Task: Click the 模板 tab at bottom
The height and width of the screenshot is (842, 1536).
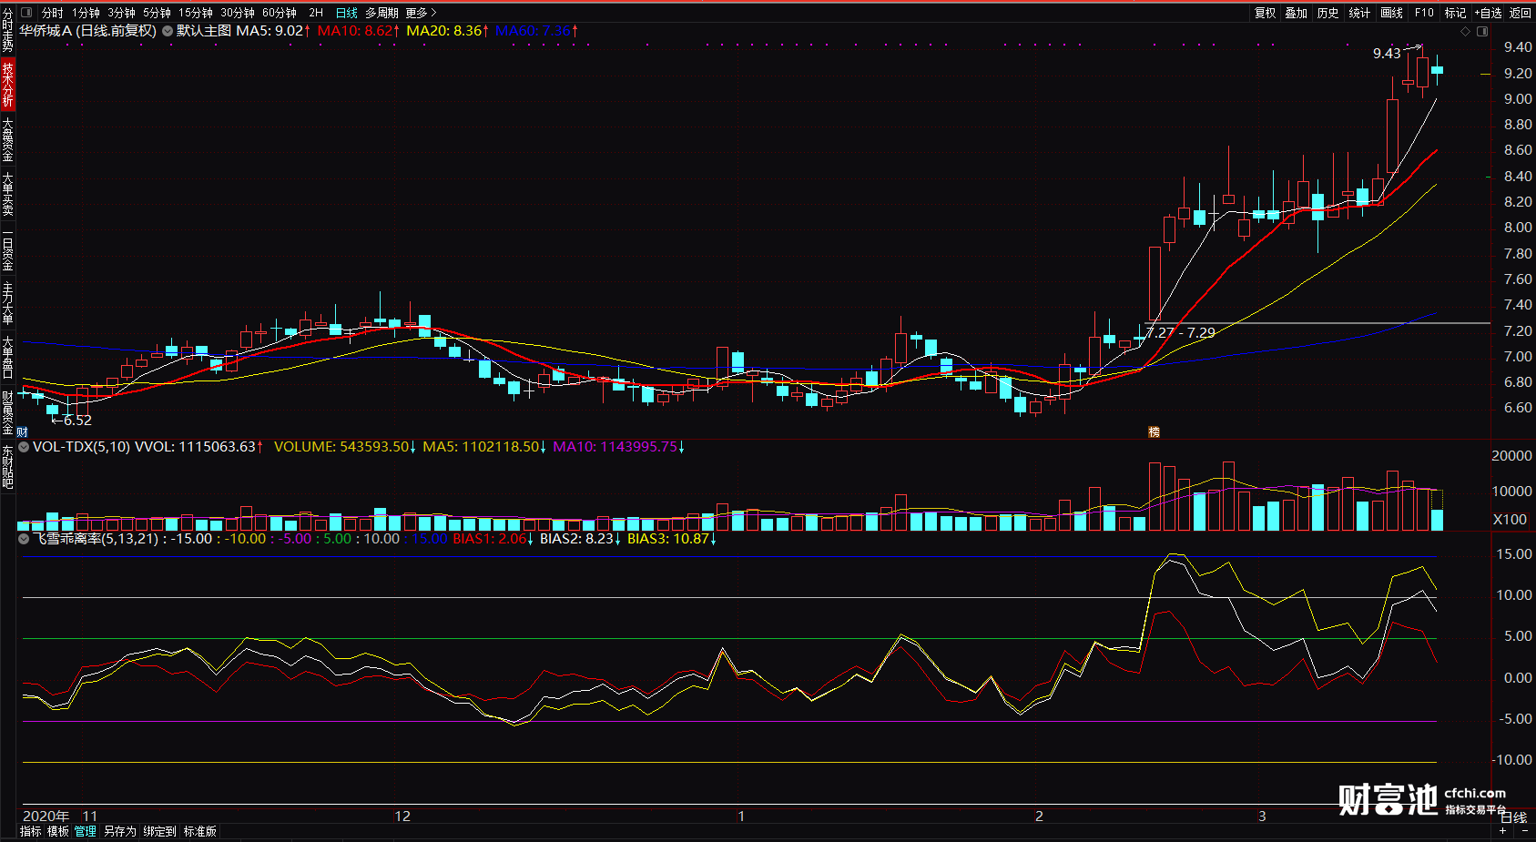Action: click(57, 831)
